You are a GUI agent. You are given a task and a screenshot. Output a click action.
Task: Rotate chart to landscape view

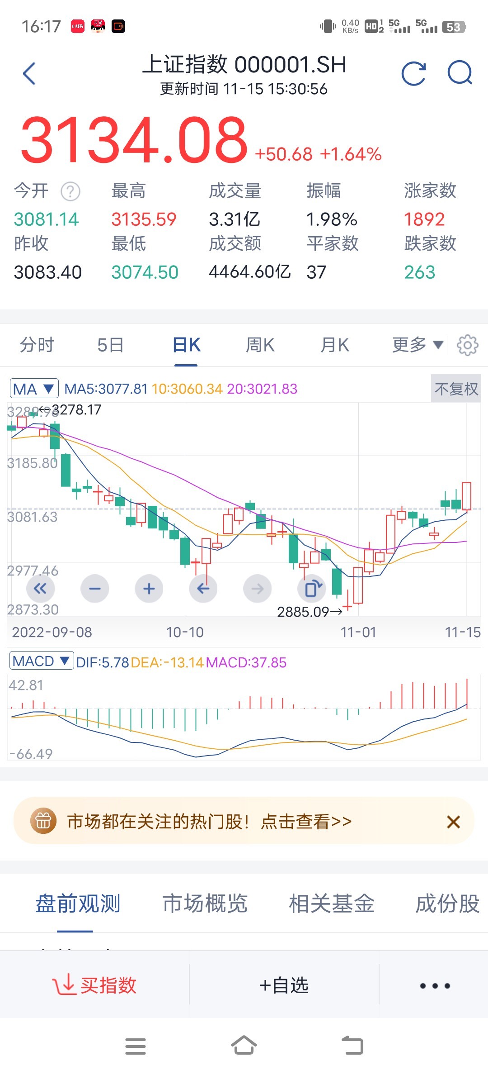312,589
